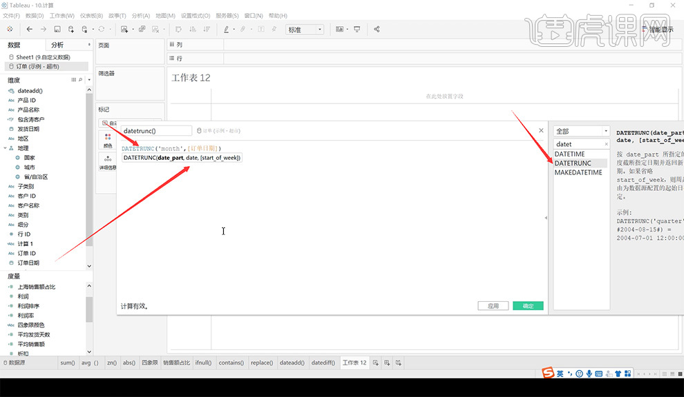
Task: Click the Detail card in Marks
Action: [108, 163]
